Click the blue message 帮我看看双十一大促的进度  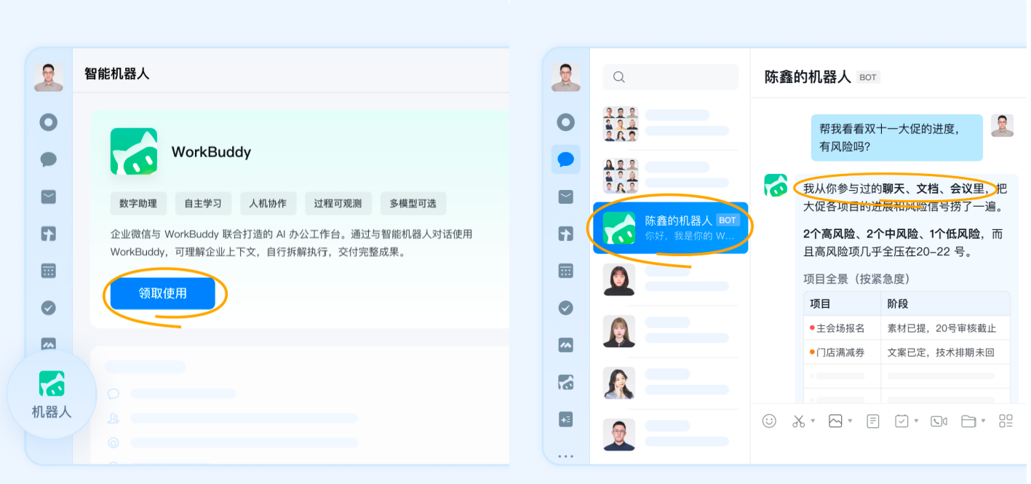click(897, 138)
